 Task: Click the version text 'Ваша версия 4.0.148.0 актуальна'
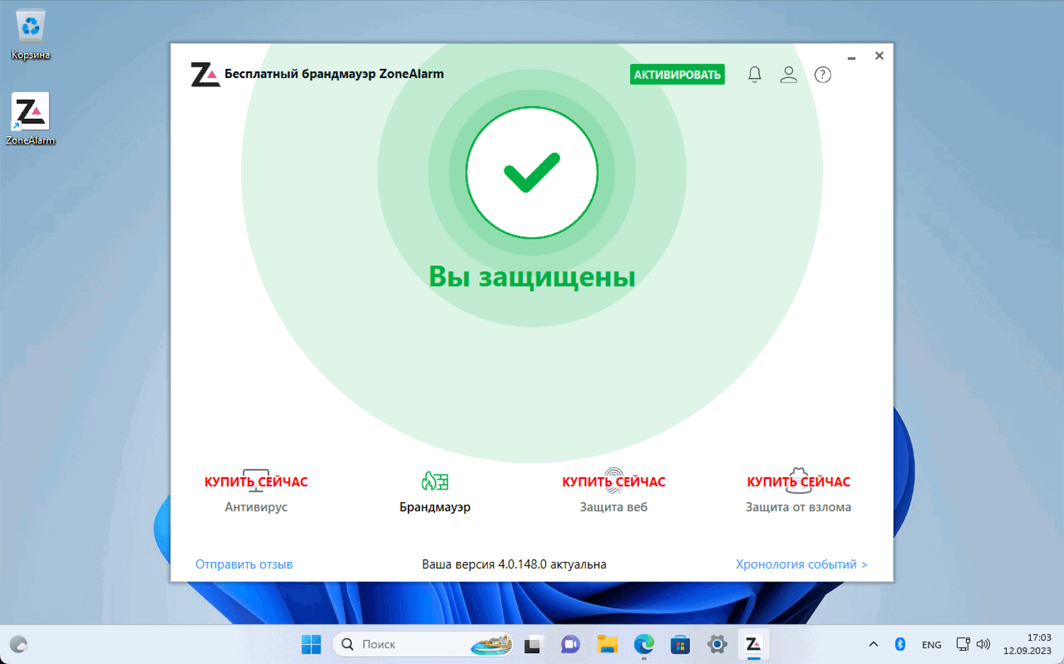514,564
